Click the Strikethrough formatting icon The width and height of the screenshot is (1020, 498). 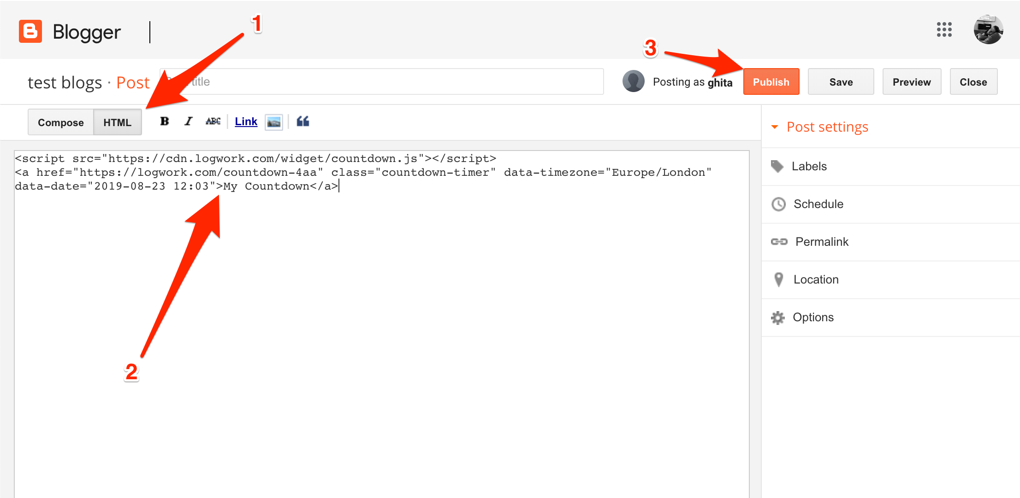[x=213, y=123]
